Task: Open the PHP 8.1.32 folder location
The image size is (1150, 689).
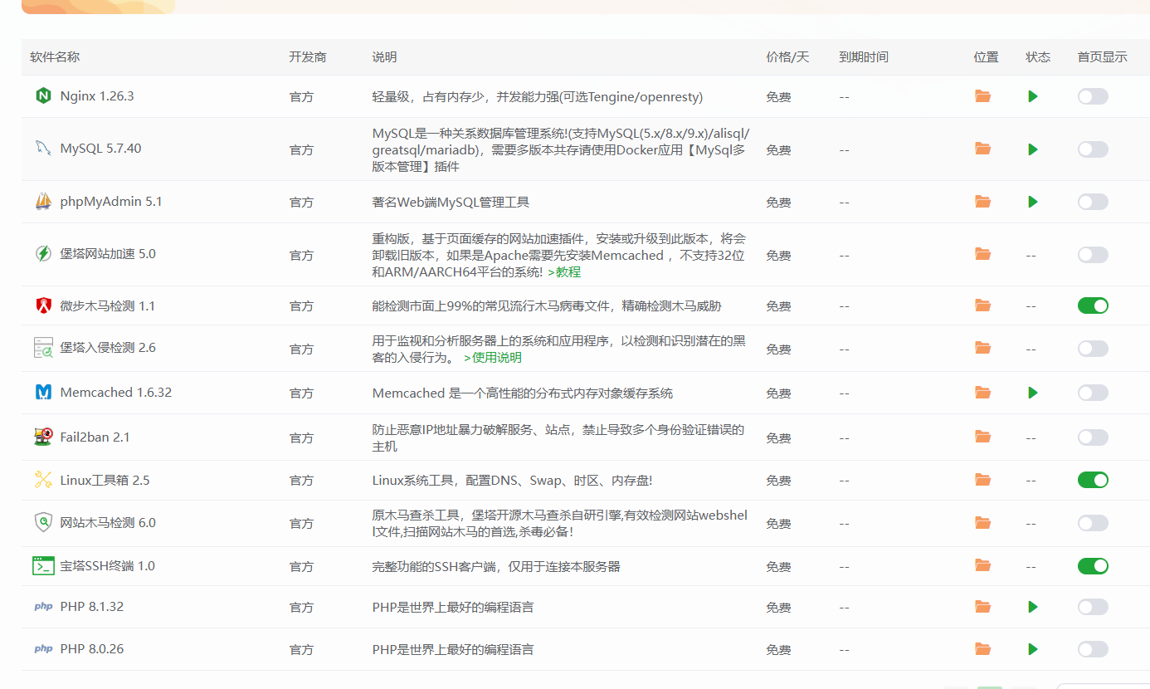Action: [983, 607]
